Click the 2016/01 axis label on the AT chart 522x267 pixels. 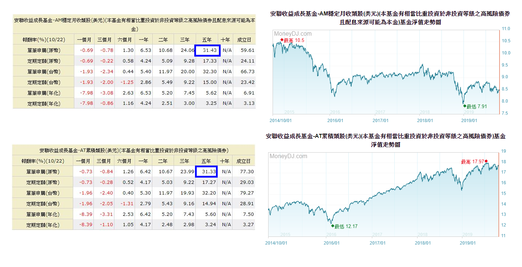pyautogui.click(x=332, y=243)
